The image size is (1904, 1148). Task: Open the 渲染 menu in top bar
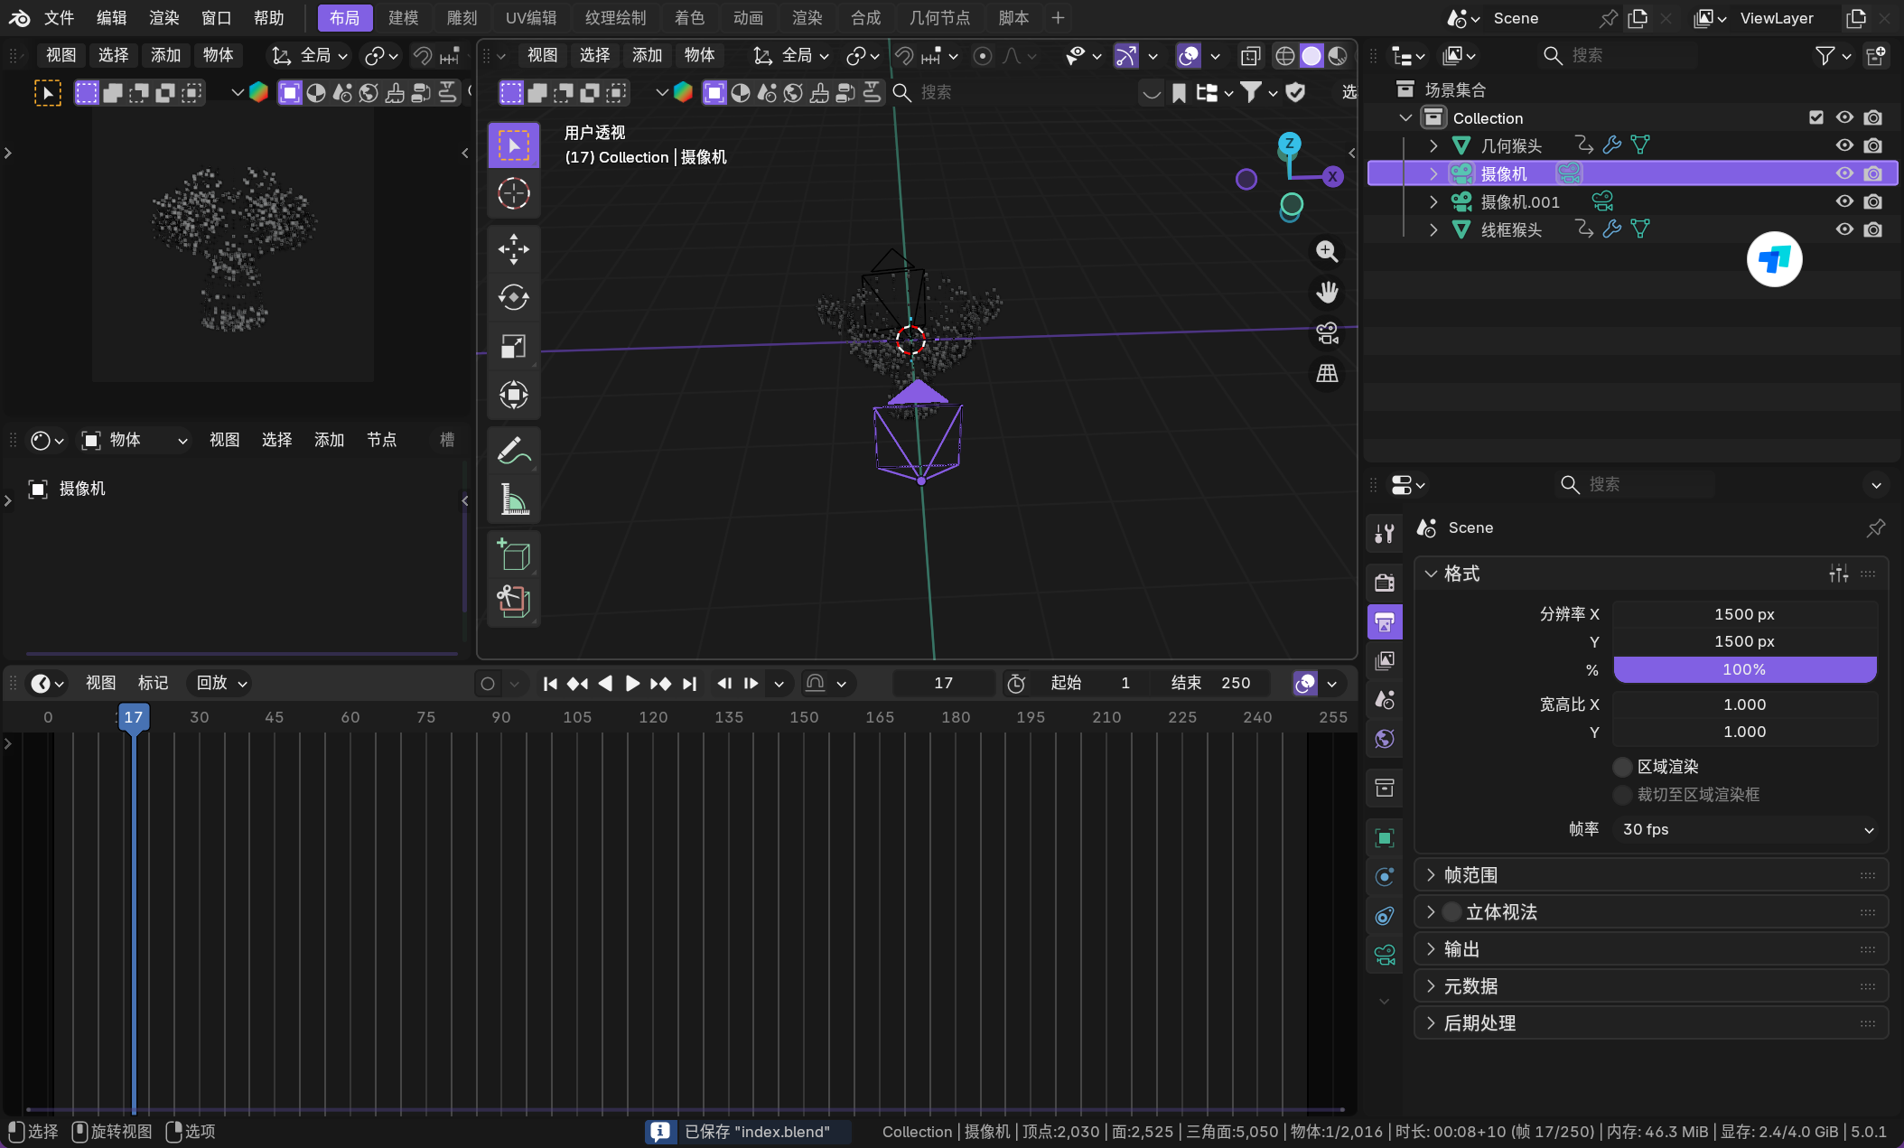163,18
